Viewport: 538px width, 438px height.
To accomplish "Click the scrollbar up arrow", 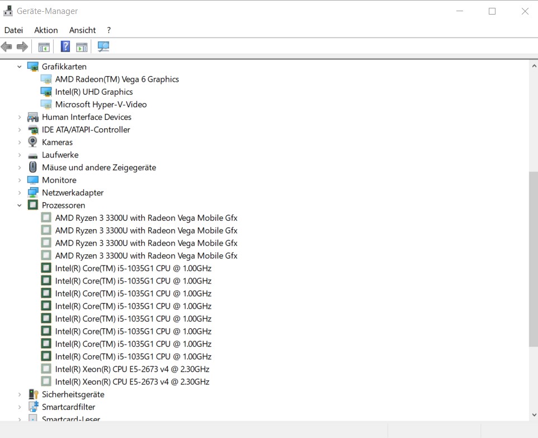I will tap(534, 66).
